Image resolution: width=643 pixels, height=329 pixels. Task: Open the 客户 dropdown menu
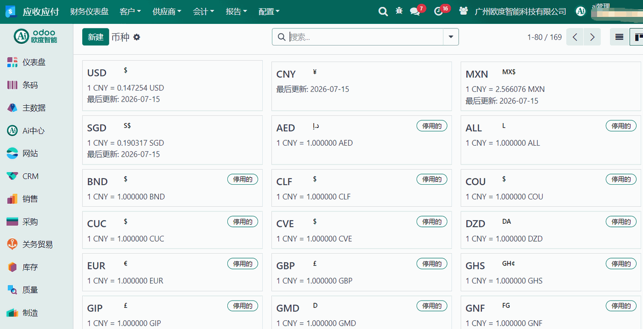130,11
